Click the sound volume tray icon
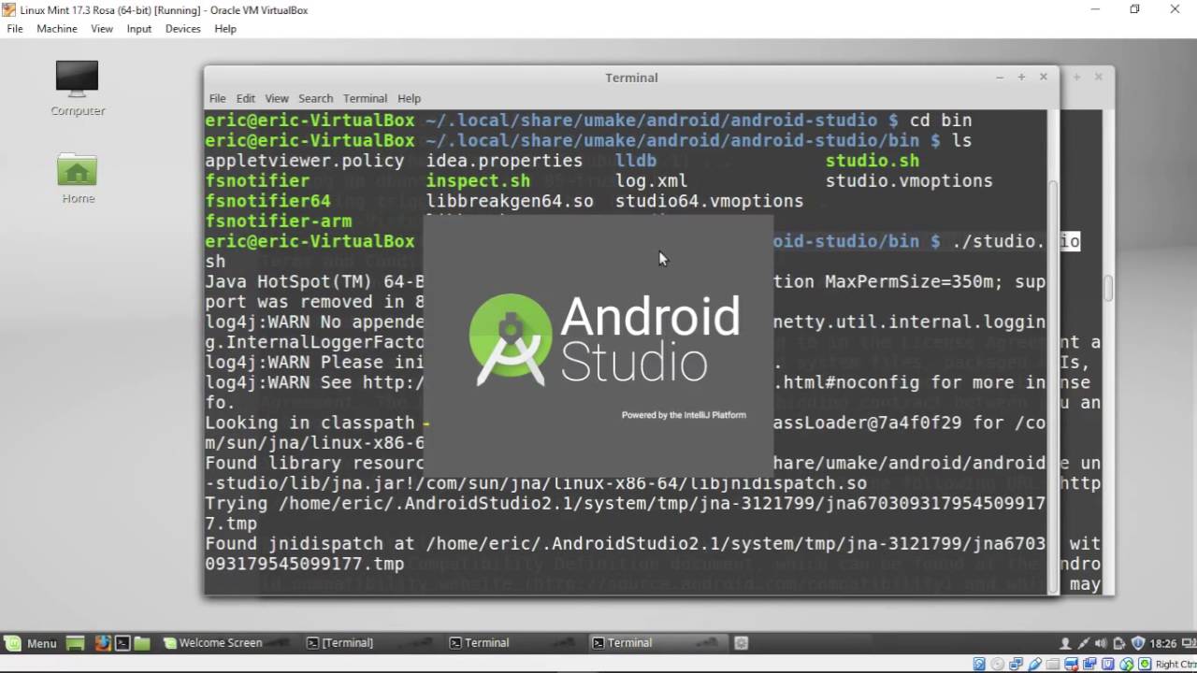Screen dimensions: 1197x673 coord(1101,643)
